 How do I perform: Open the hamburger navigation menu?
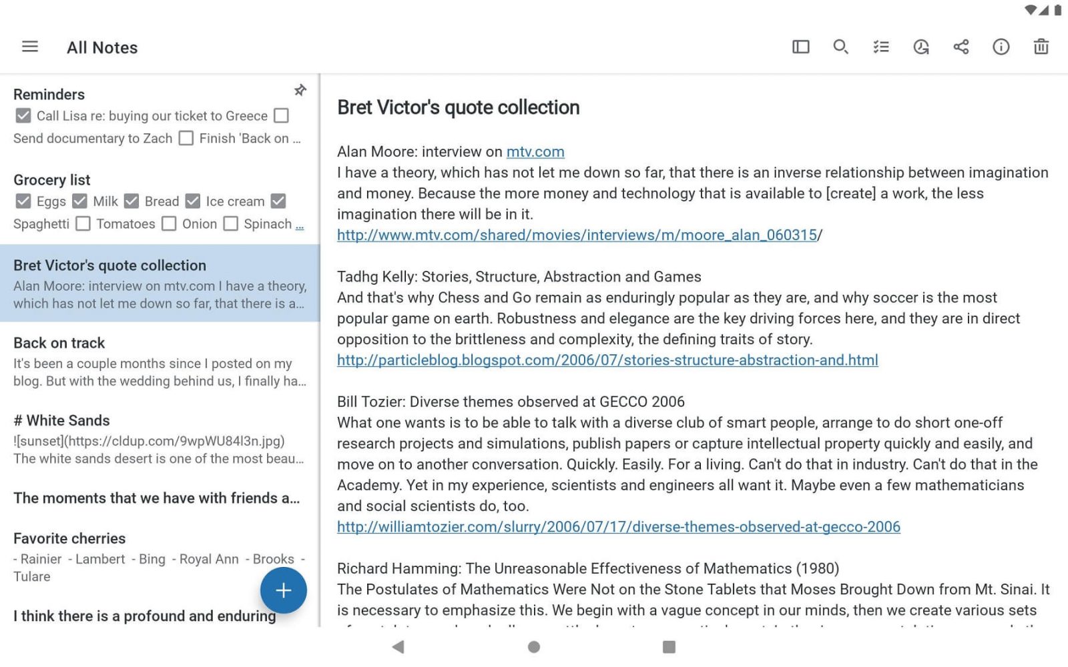click(30, 47)
